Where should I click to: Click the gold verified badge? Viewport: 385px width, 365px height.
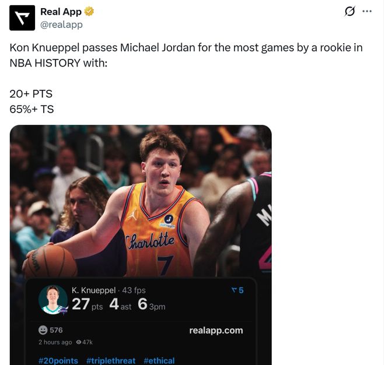(90, 12)
